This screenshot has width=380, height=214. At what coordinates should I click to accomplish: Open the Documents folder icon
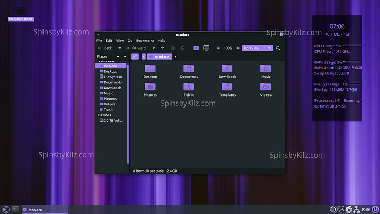(x=188, y=68)
